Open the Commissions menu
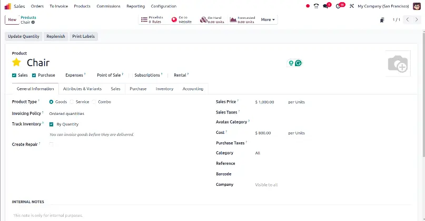425x221 pixels. (x=108, y=6)
